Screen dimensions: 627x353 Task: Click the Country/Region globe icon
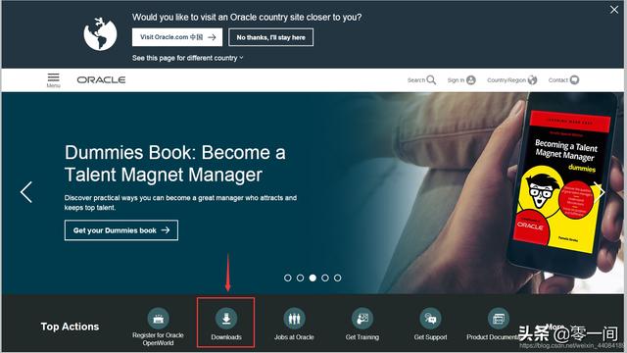tap(532, 80)
